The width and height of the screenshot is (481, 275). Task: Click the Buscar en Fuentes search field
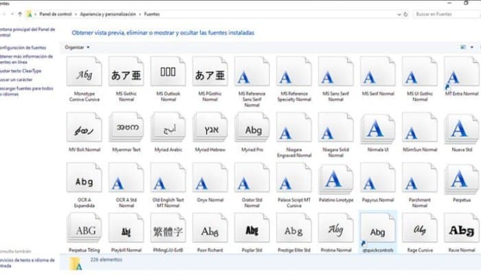point(447,14)
